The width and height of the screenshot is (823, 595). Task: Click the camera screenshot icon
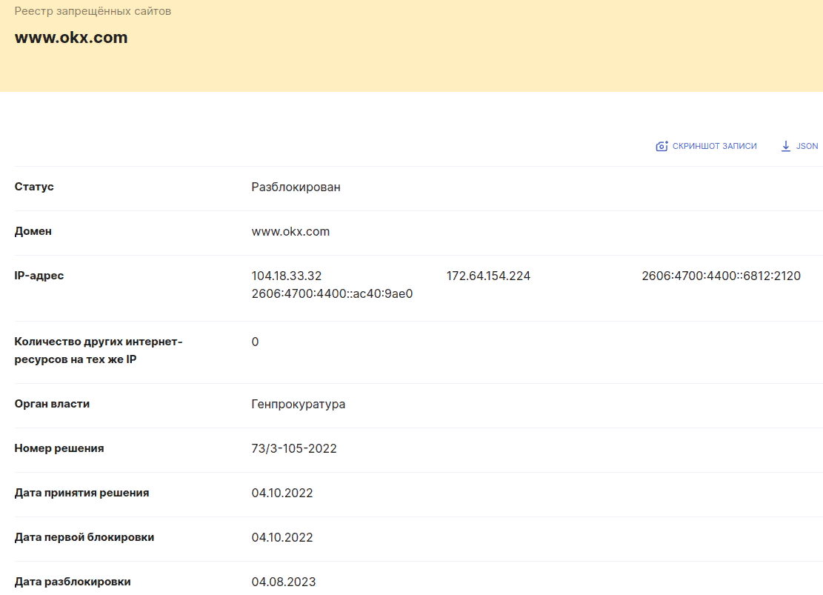(x=662, y=146)
